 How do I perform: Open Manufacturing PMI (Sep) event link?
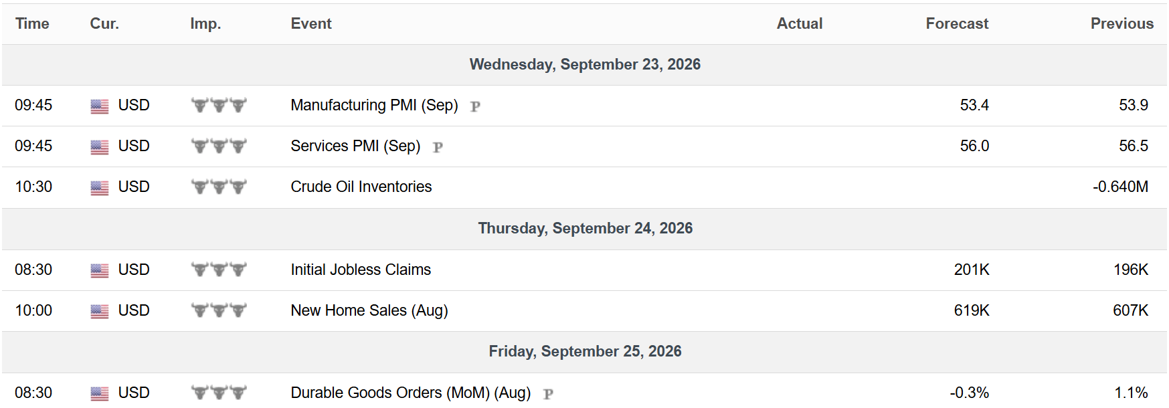(x=374, y=105)
